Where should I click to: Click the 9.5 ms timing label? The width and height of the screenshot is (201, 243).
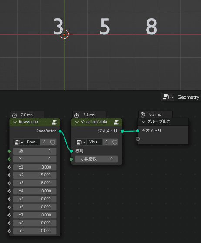[155, 115]
